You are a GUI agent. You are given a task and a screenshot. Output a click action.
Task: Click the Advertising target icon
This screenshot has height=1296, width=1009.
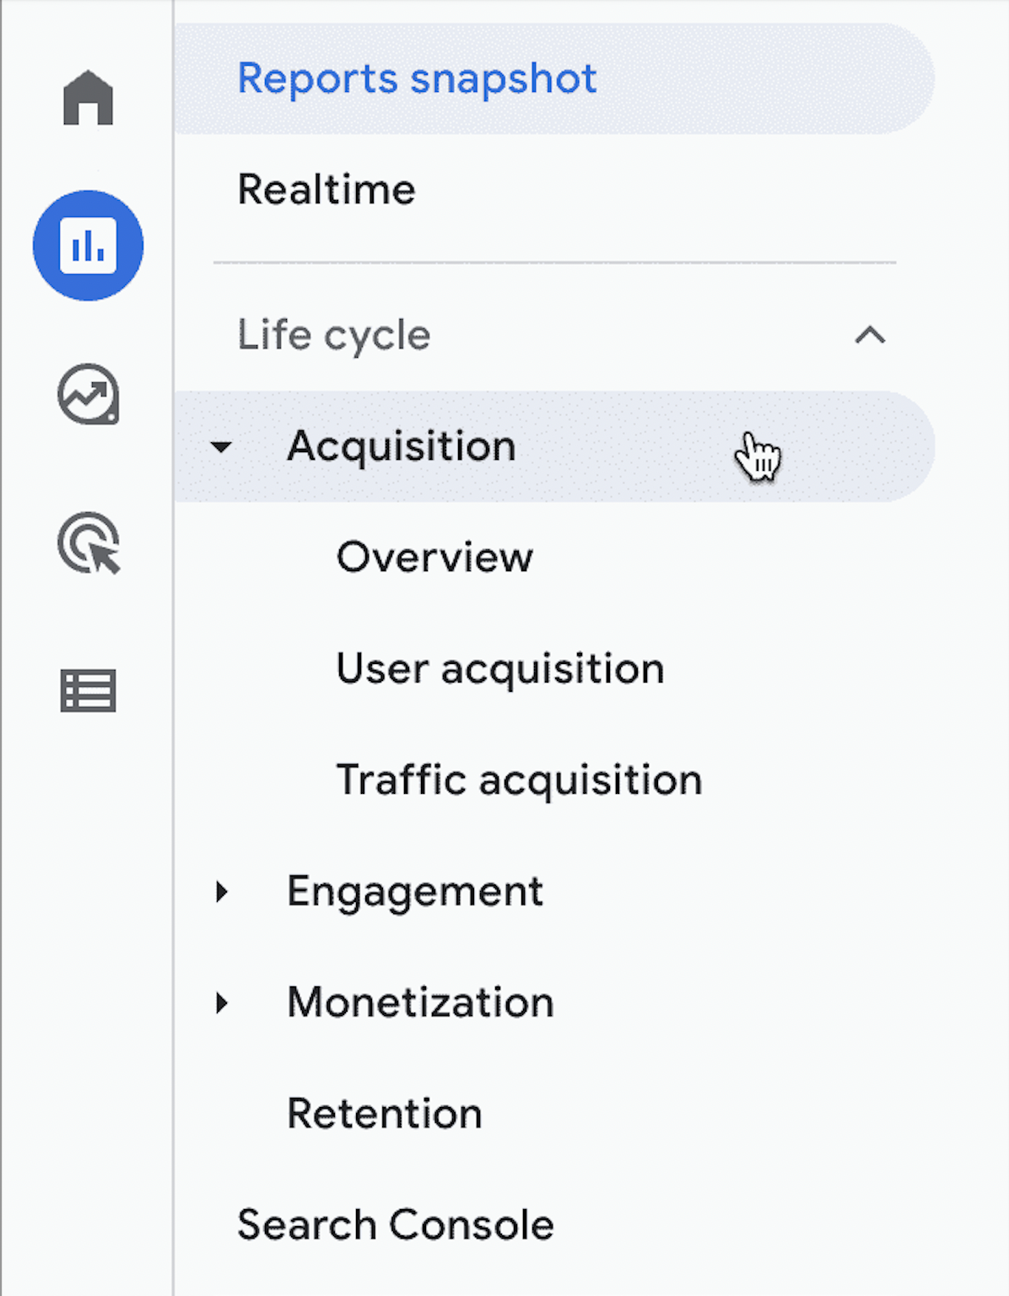tap(88, 544)
